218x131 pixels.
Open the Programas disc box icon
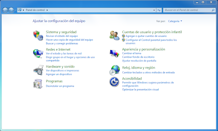[x=38, y=84]
